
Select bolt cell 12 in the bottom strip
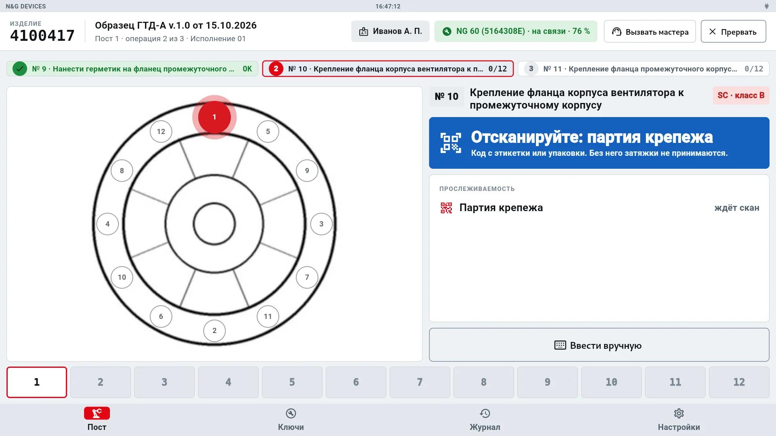point(739,382)
